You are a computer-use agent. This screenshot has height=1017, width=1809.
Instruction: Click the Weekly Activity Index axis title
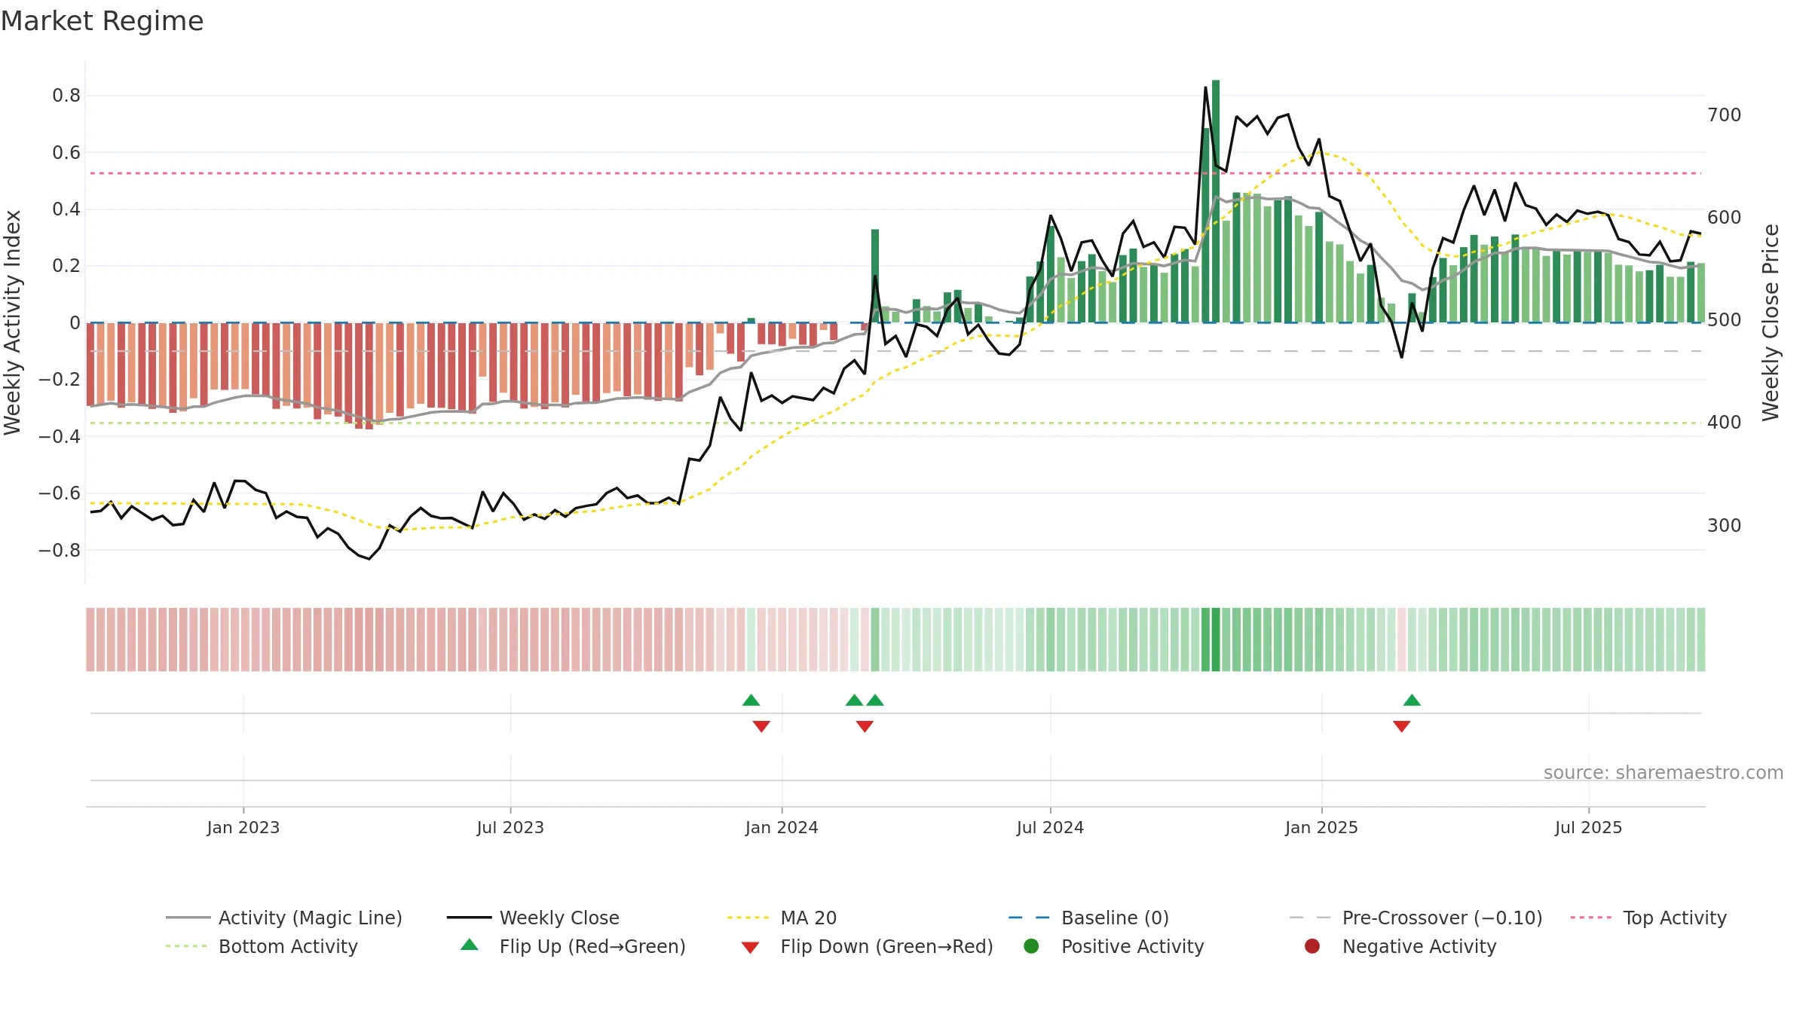(13, 322)
